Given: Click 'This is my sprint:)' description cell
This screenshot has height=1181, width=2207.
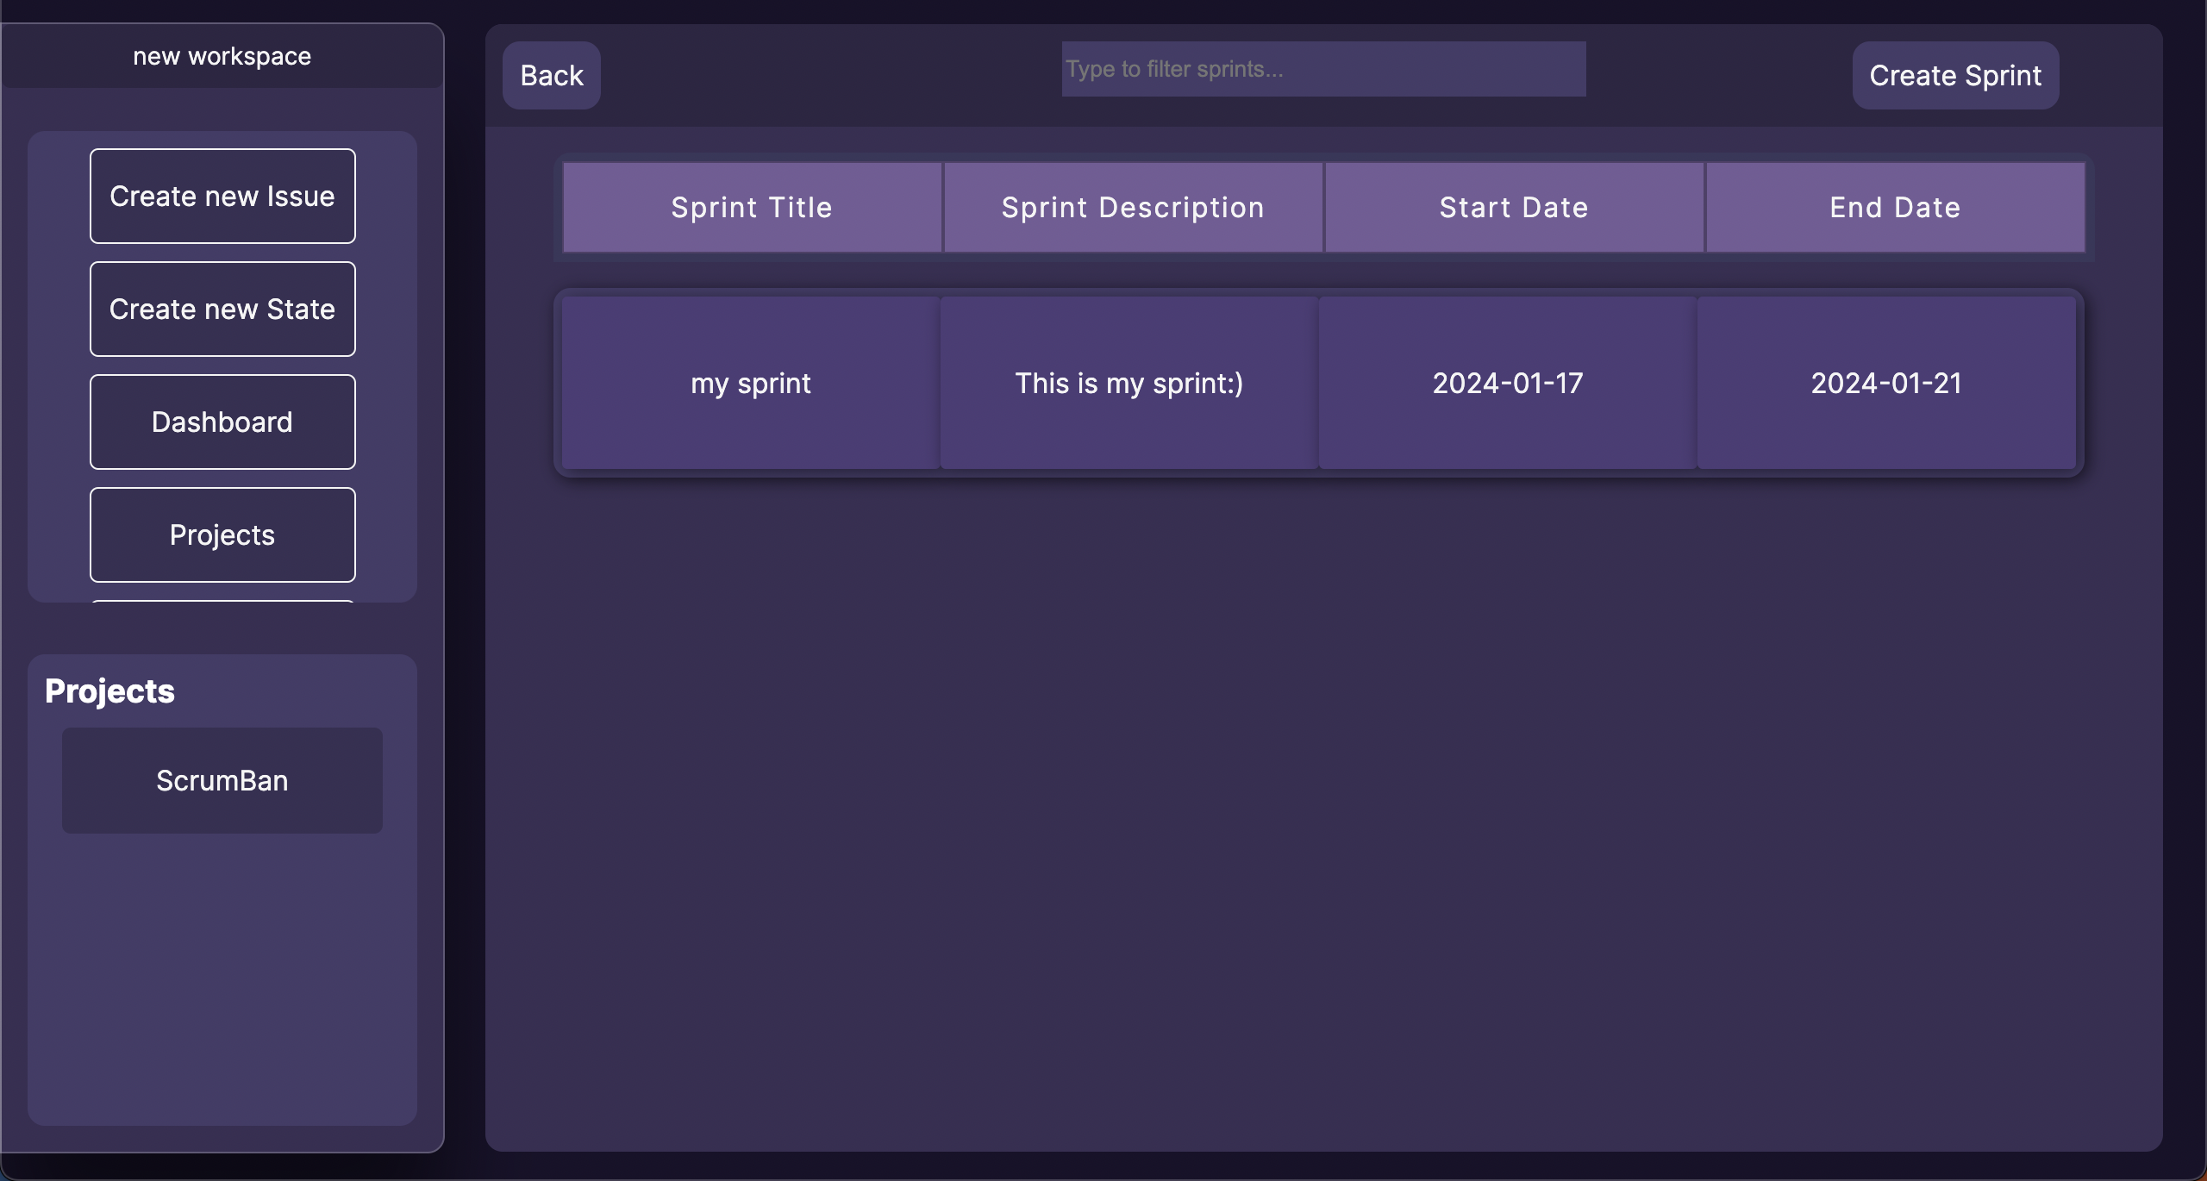Looking at the screenshot, I should [x=1129, y=384].
